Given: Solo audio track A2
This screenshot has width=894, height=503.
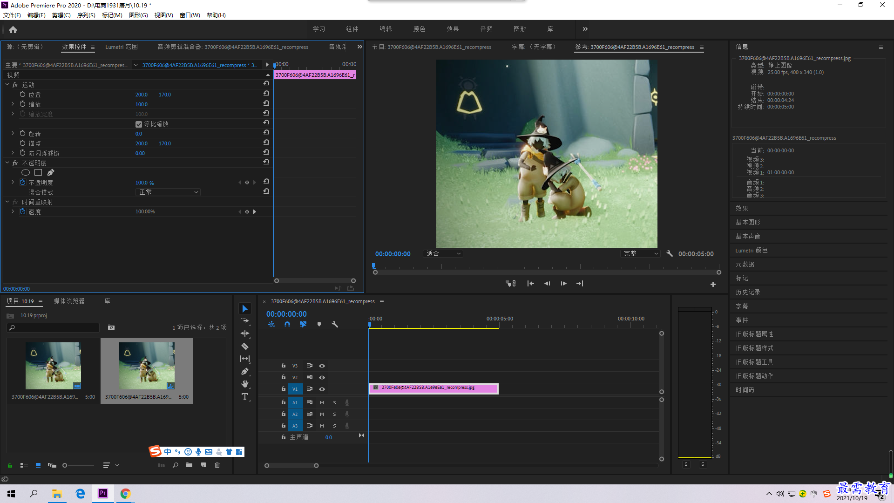Looking at the screenshot, I should point(334,414).
